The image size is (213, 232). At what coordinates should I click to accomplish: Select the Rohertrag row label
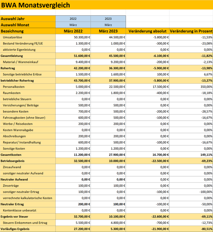[8, 68]
